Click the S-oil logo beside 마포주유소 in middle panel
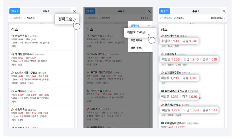Image resolution: width=241 pixels, height=139 pixels. tap(88, 36)
